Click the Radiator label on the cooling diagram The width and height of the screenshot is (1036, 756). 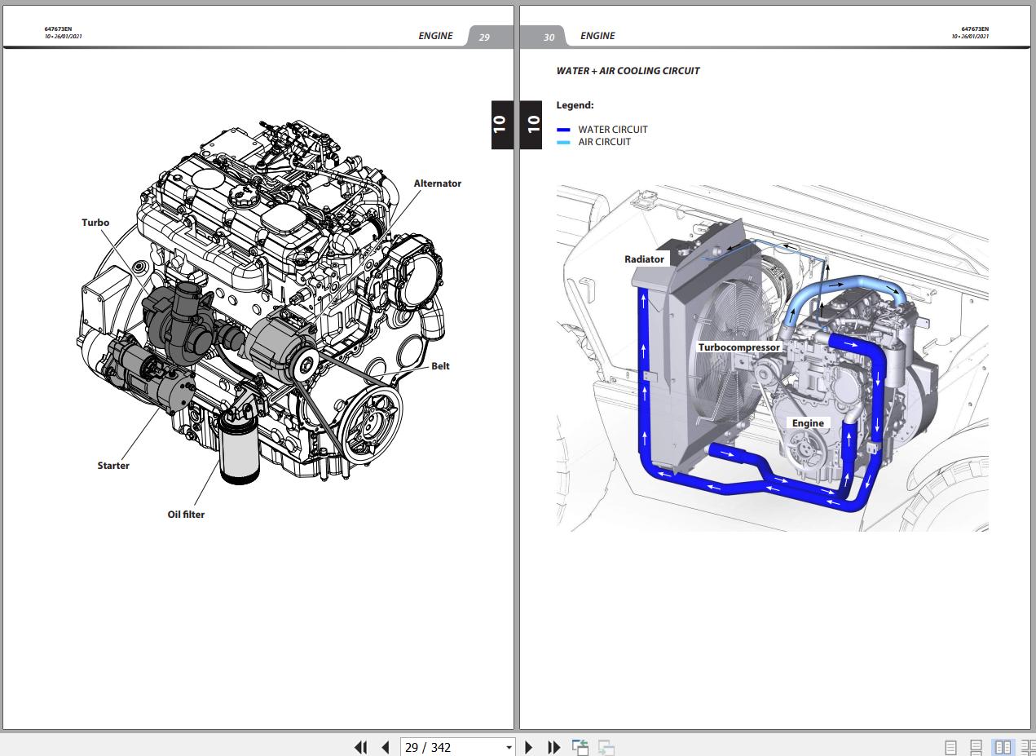644,259
